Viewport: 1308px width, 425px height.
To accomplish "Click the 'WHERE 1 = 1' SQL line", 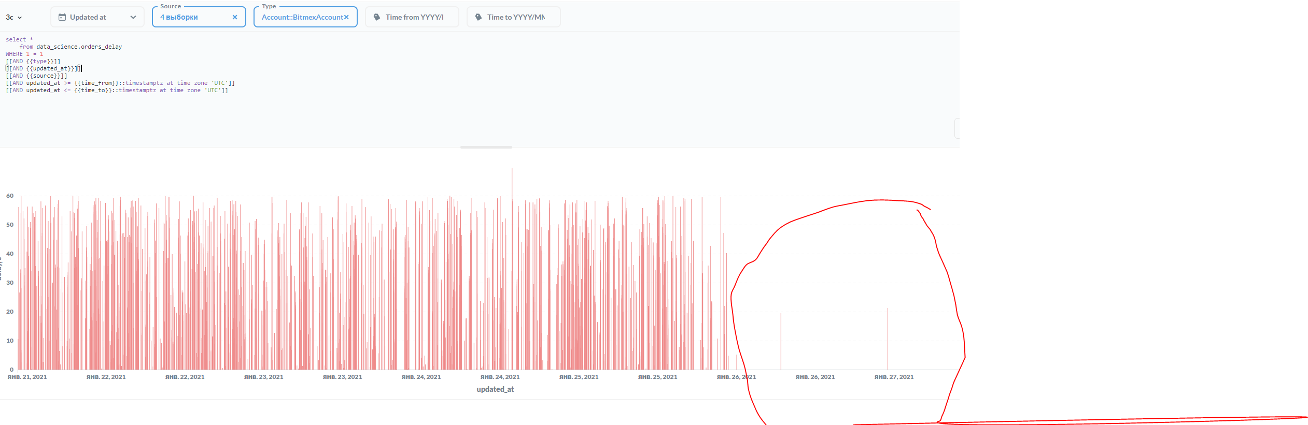I will point(24,54).
